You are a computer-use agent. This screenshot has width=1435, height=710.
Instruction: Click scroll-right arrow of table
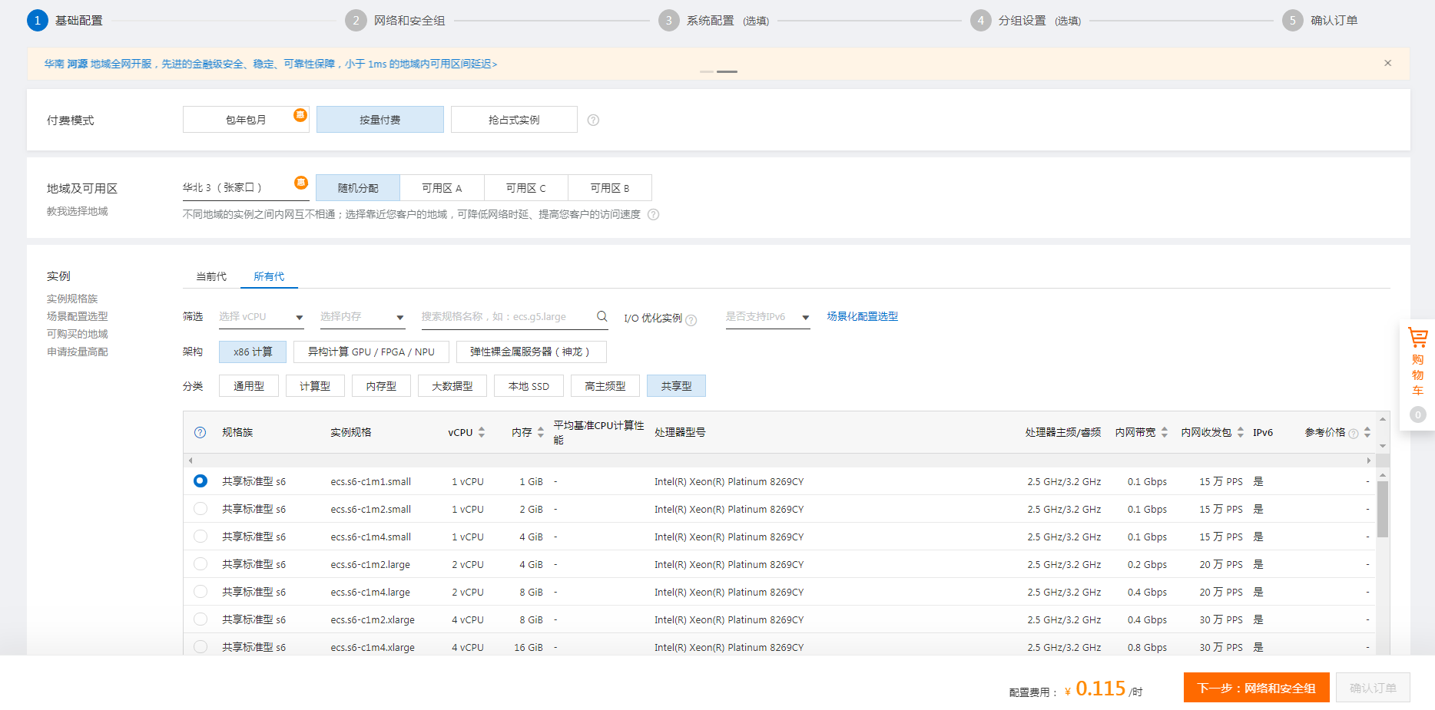(x=1368, y=461)
